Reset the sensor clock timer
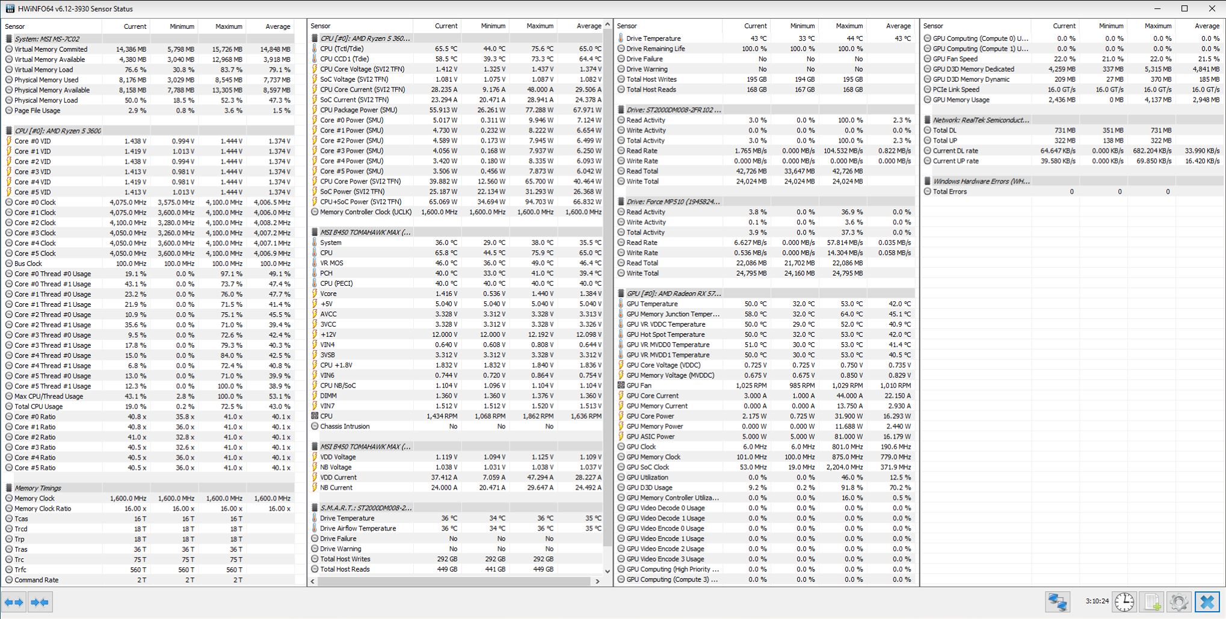1226x619 pixels. point(1123,602)
